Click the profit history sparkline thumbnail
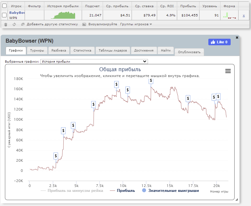This screenshot has width=251, height=206. [63, 15]
